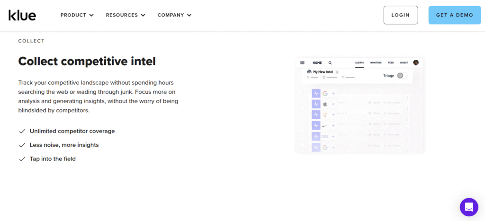Click the Collect competitive intel heading
This screenshot has height=221, width=485.
click(87, 61)
